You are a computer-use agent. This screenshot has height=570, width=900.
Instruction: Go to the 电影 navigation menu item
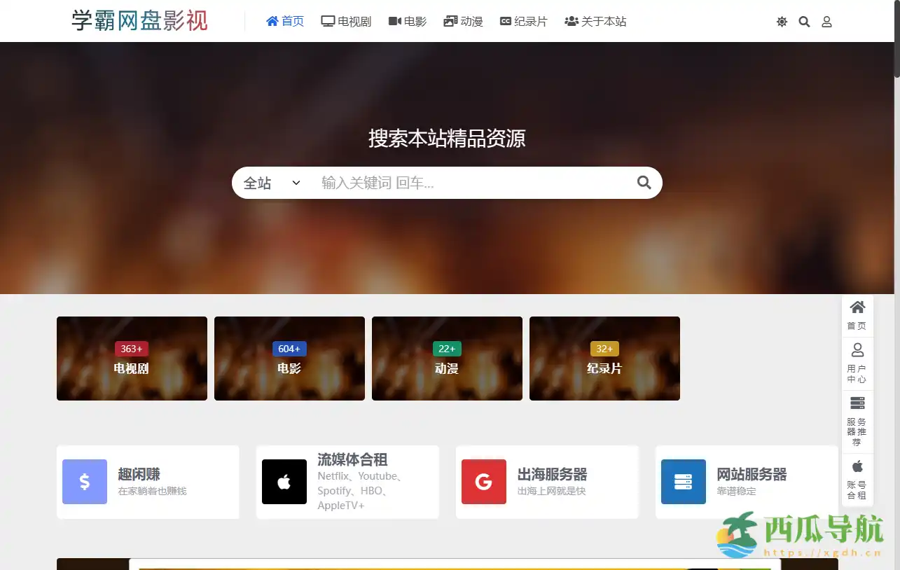click(x=408, y=22)
